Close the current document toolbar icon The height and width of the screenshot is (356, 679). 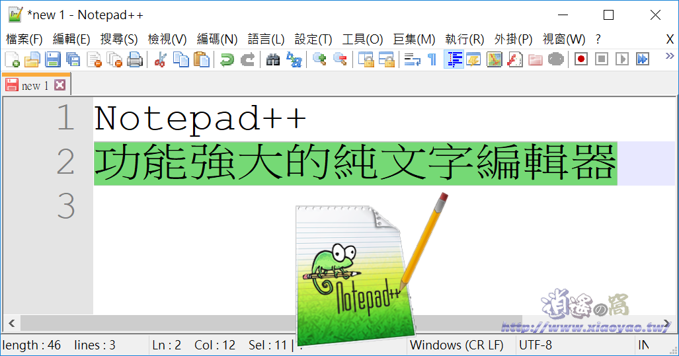93,59
